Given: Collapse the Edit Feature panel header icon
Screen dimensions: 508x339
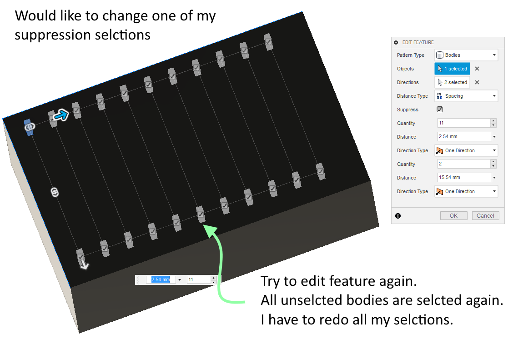Looking at the screenshot, I should (396, 42).
